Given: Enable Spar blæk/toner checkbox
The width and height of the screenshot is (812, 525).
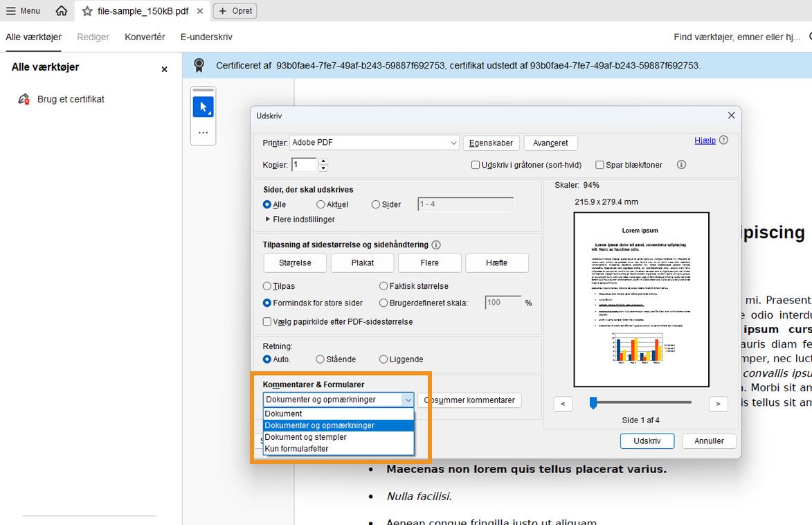Looking at the screenshot, I should 599,165.
